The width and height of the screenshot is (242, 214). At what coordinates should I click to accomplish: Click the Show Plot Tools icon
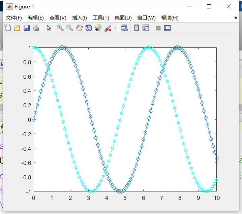pyautogui.click(x=168, y=28)
